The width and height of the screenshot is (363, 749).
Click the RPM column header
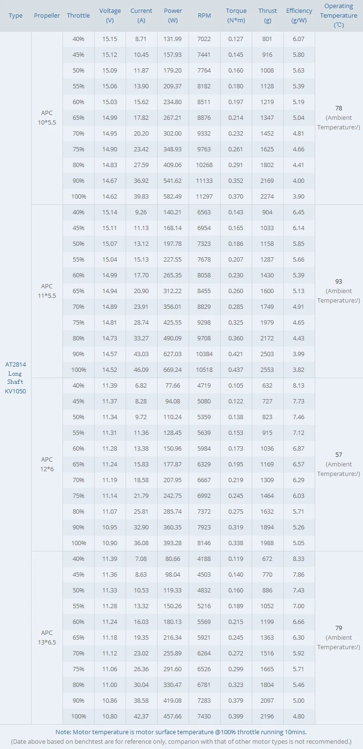(x=204, y=16)
